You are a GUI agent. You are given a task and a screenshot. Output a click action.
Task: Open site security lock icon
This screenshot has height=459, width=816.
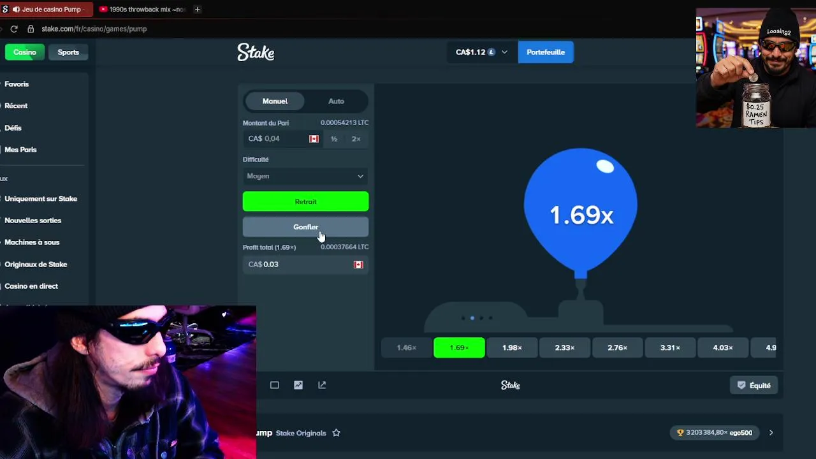pyautogui.click(x=31, y=29)
